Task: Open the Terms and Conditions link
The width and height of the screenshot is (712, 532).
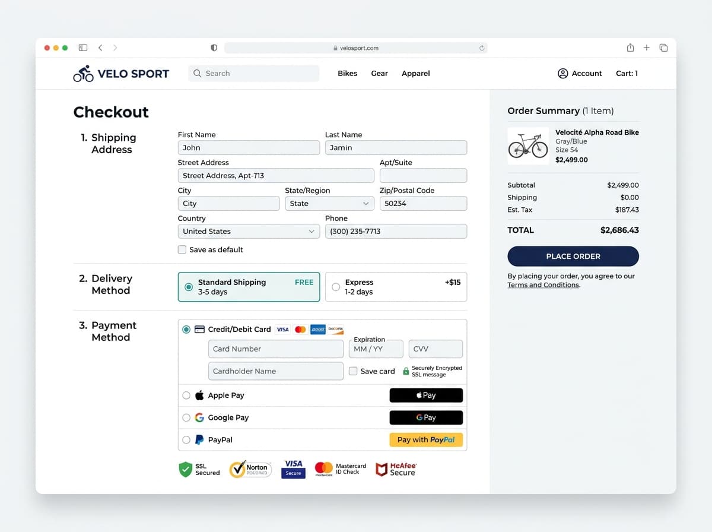Action: click(543, 285)
